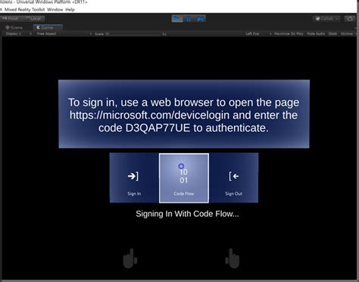Toggle the Local handle rotation button
Image resolution: width=359 pixels, height=282 pixels.
34,19
